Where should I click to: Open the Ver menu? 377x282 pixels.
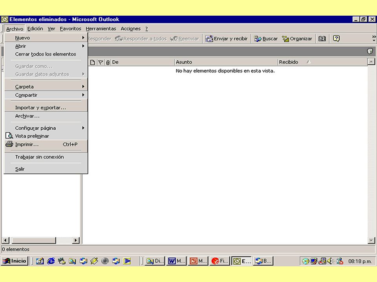pos(51,29)
